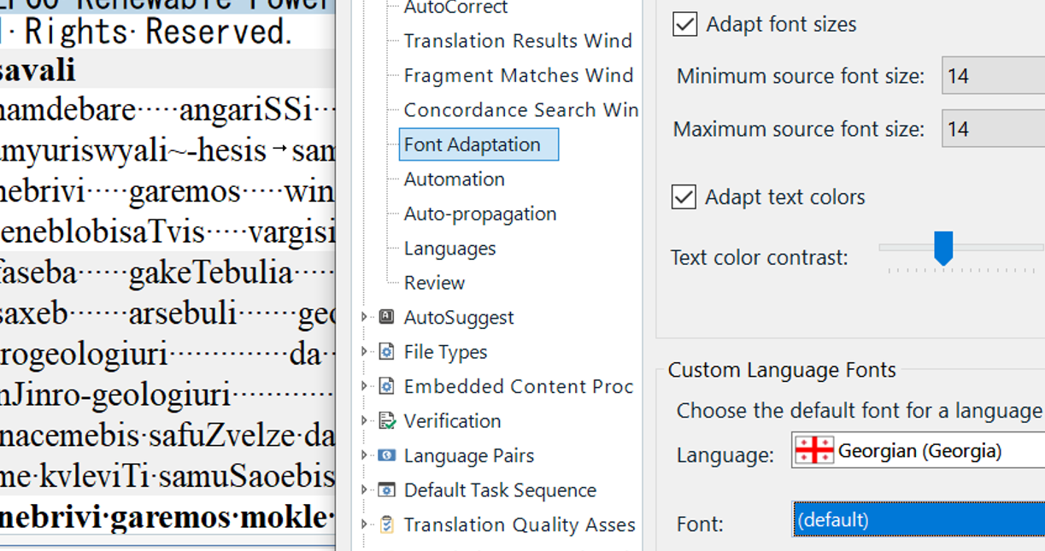Click the Default Task Sequence icon
This screenshot has height=551, width=1045.
pos(386,490)
